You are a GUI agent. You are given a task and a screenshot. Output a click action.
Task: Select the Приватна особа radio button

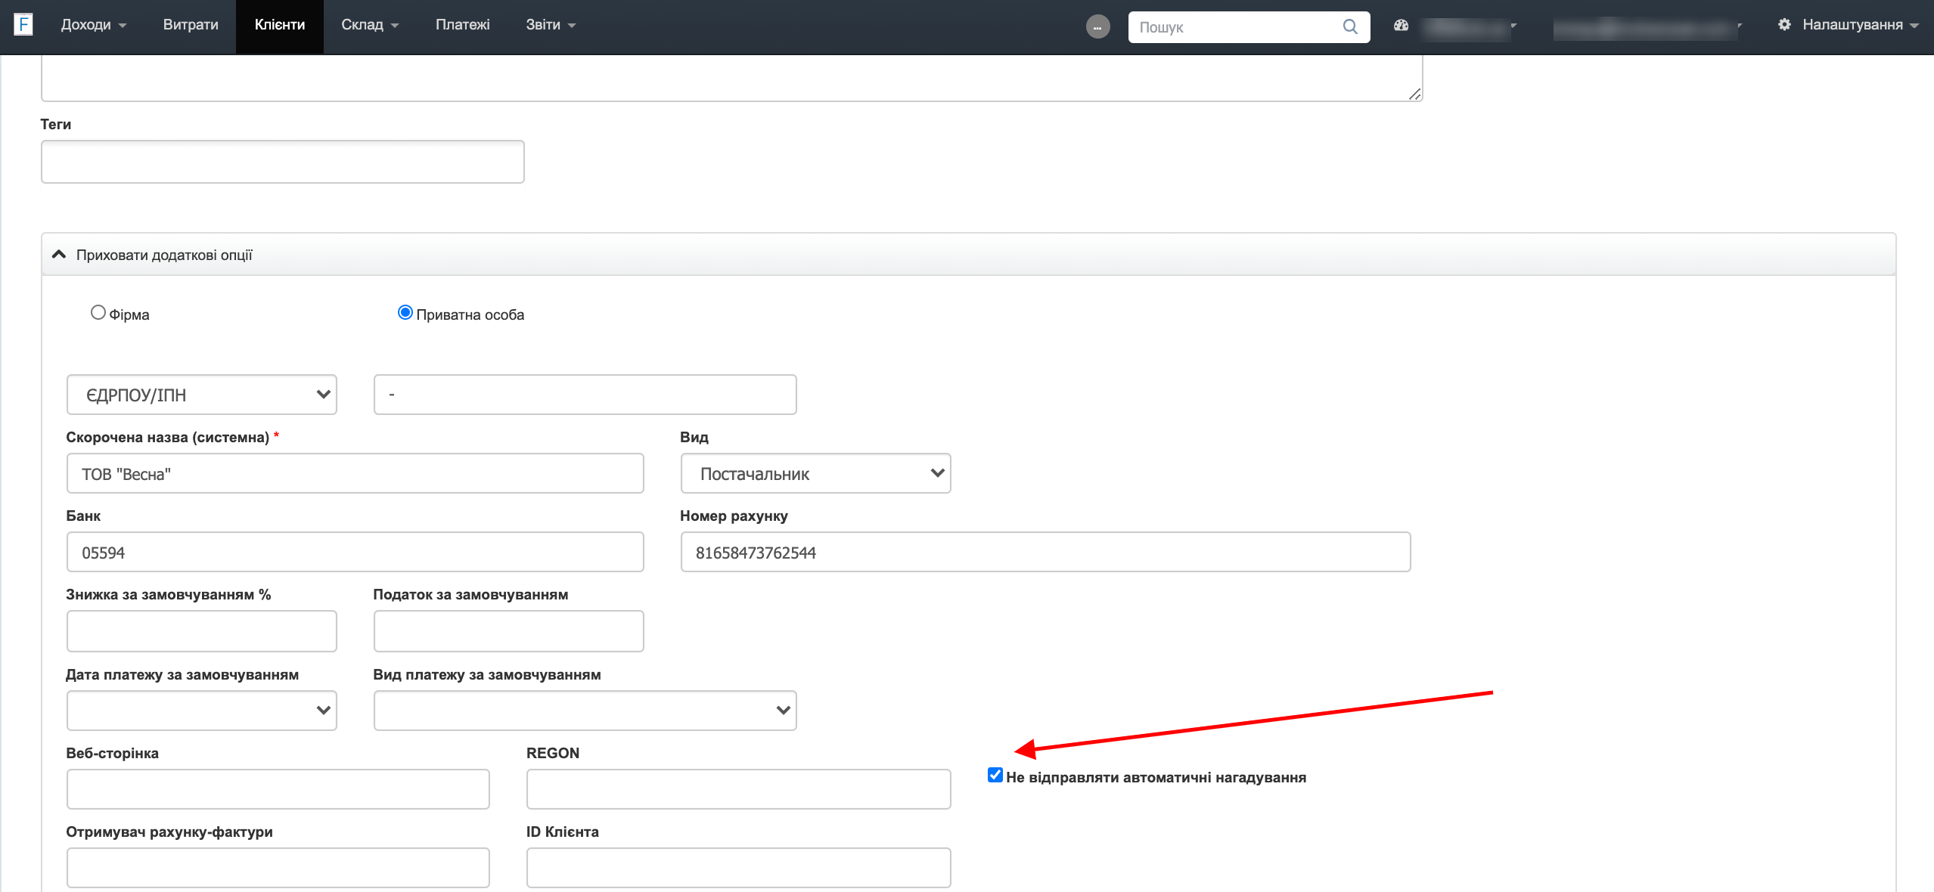[x=405, y=312]
